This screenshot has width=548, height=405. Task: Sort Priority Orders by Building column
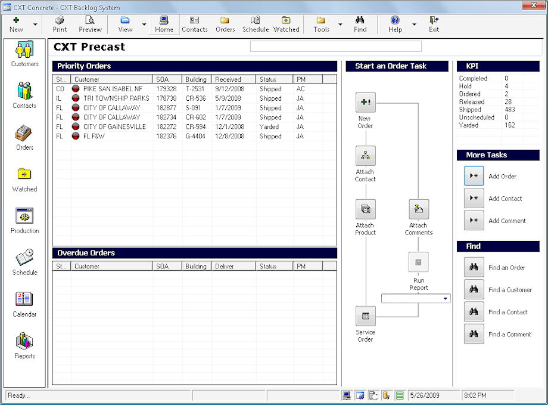tap(197, 79)
